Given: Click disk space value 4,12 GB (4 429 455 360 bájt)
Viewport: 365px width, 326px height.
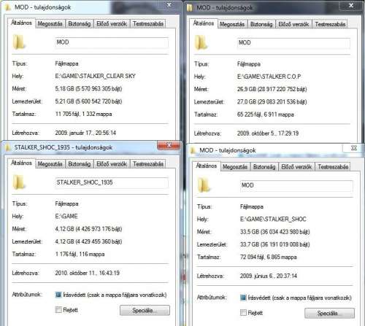Looking at the screenshot, I should pyautogui.click(x=88, y=241).
